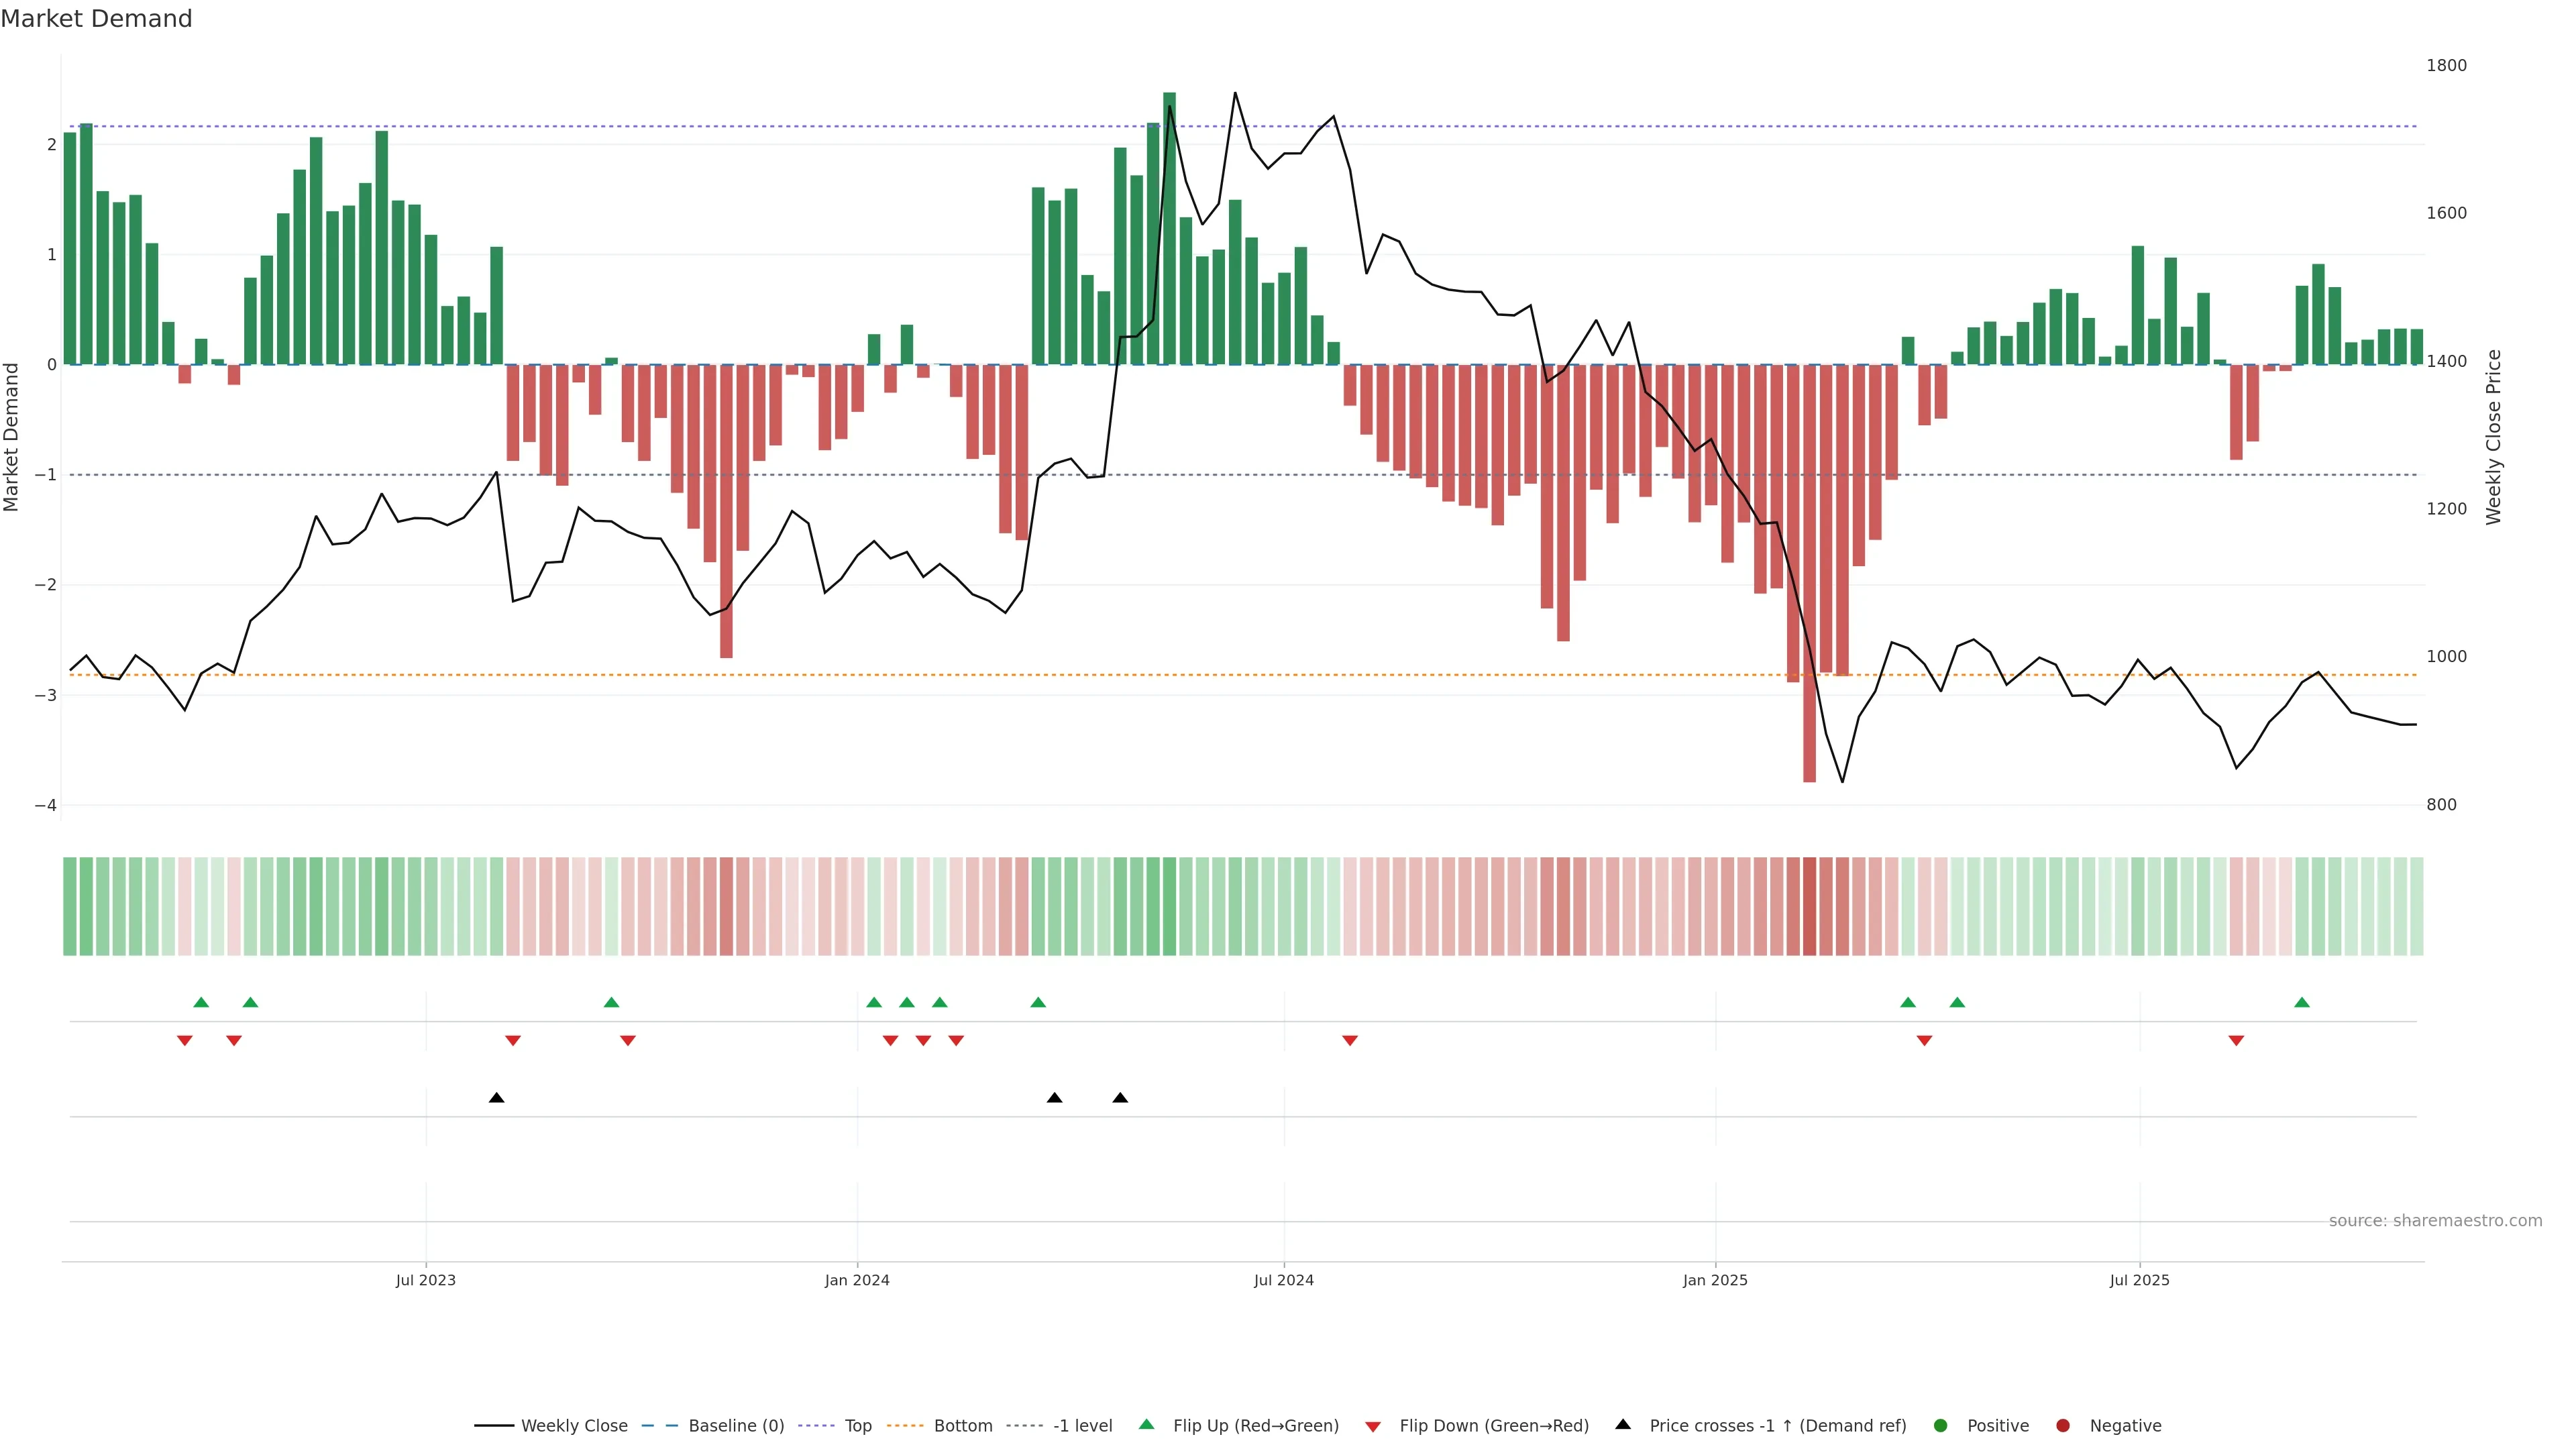
Task: Click the last green Flip Up marker
Action: [x=2302, y=1003]
